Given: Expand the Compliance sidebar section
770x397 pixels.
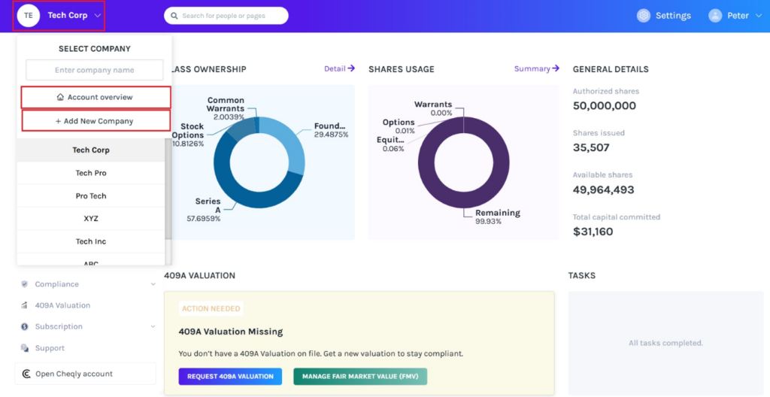Looking at the screenshot, I should [153, 284].
